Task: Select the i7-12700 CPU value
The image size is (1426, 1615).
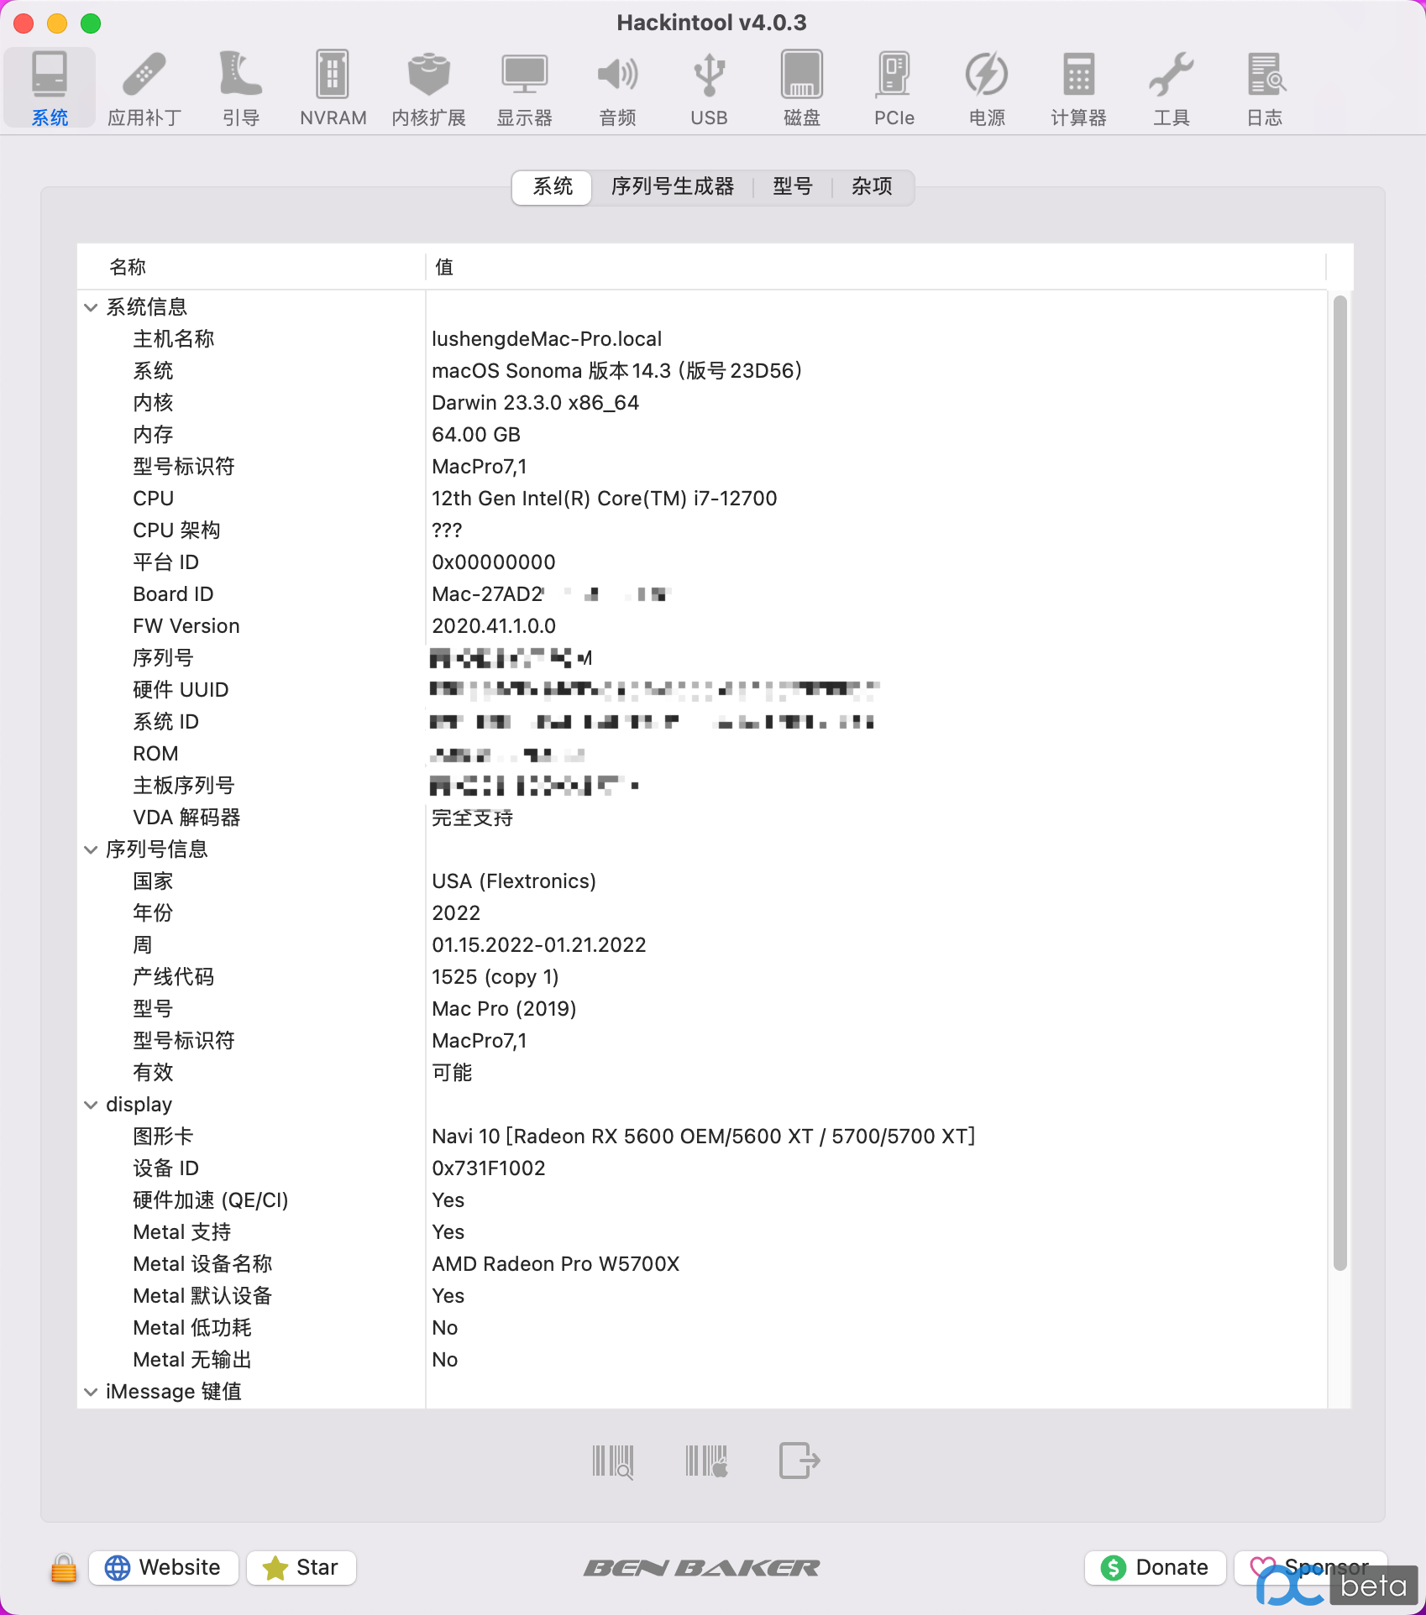Action: coord(605,499)
